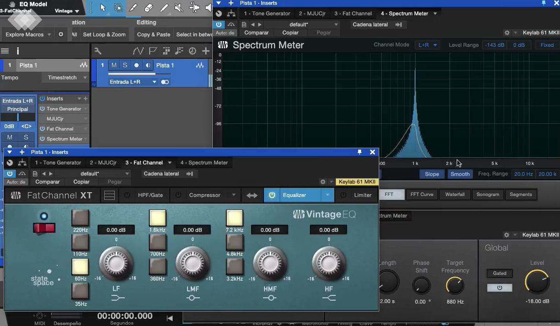Click the Set Loop & Zoom macro
The image size is (560, 326).
point(104,34)
